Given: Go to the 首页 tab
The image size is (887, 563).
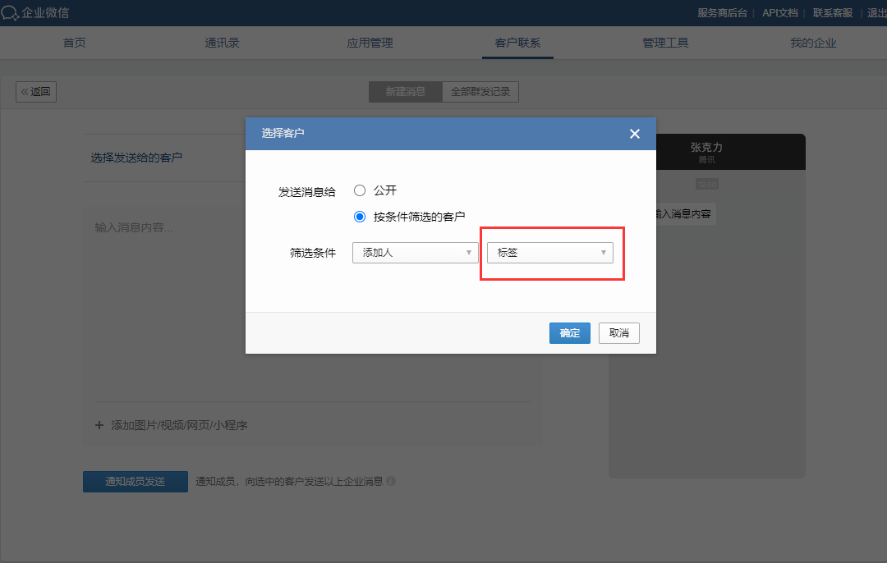Looking at the screenshot, I should tap(75, 43).
